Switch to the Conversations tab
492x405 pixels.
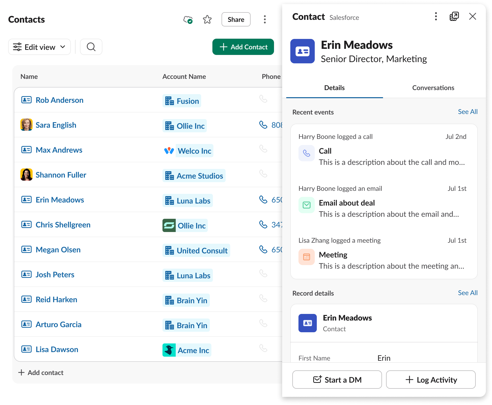[433, 88]
